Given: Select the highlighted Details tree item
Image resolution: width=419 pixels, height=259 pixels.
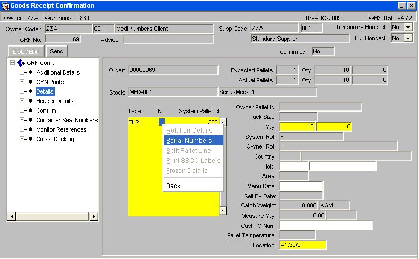Looking at the screenshot, I should pyautogui.click(x=45, y=91).
